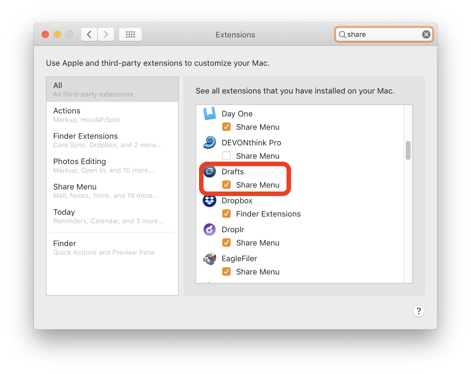This screenshot has height=374, width=471.
Task: Uncheck Drafts Share Menu extension
Action: (x=226, y=185)
